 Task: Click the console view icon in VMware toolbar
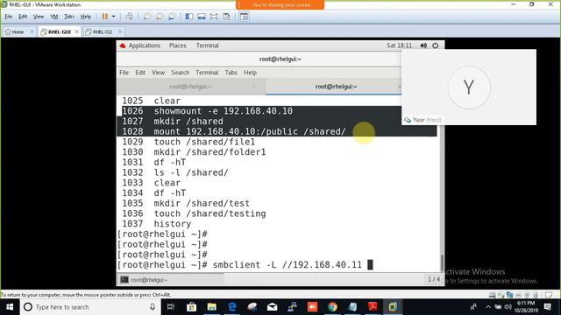click(x=244, y=17)
